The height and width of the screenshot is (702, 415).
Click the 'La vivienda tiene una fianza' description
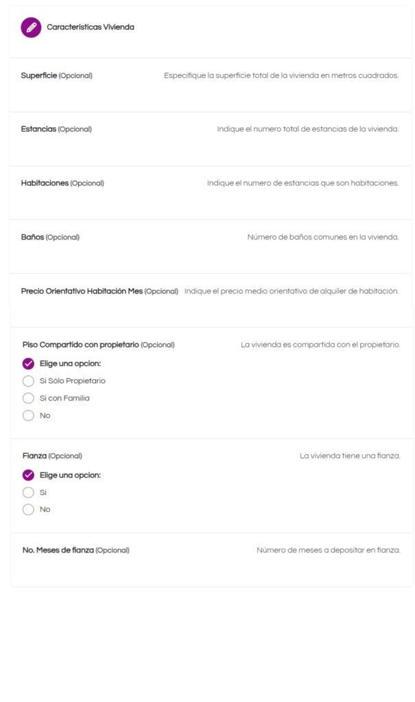(x=350, y=456)
